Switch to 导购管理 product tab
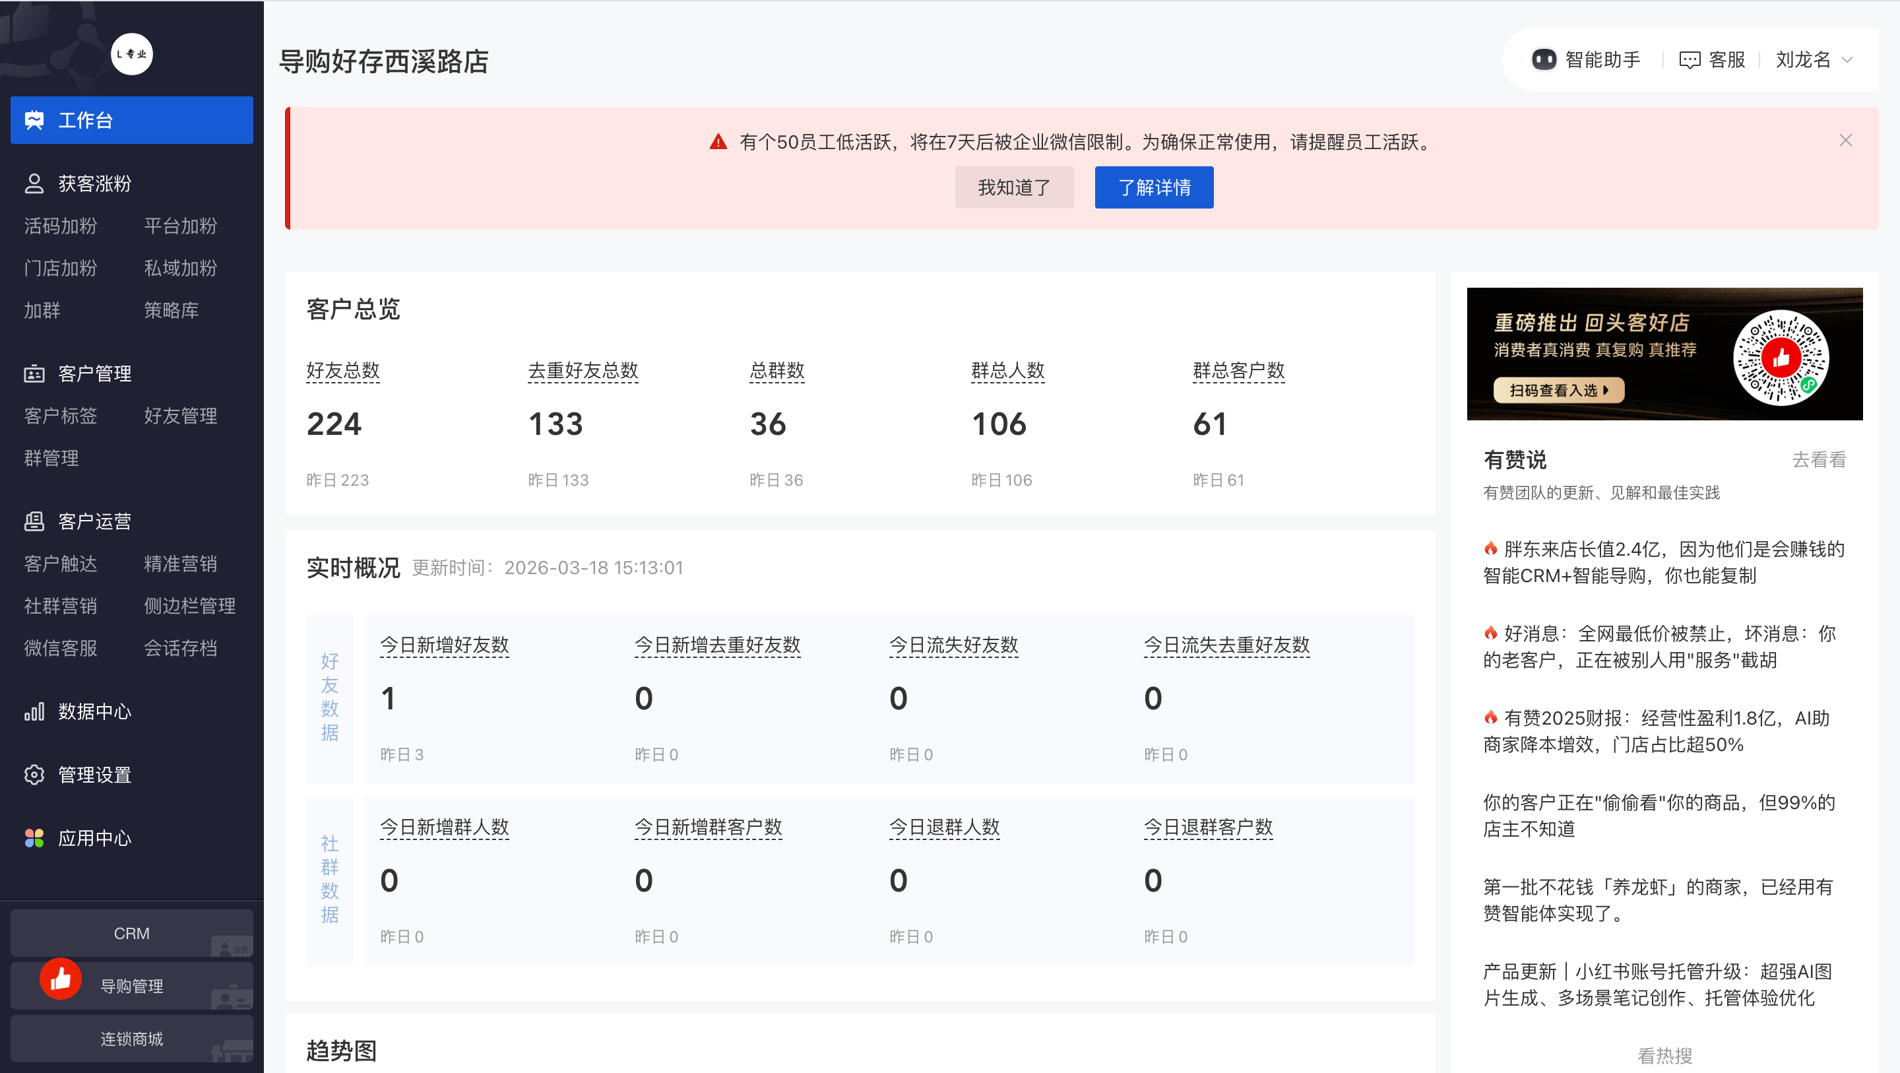This screenshot has height=1073, width=1900. pos(131,987)
